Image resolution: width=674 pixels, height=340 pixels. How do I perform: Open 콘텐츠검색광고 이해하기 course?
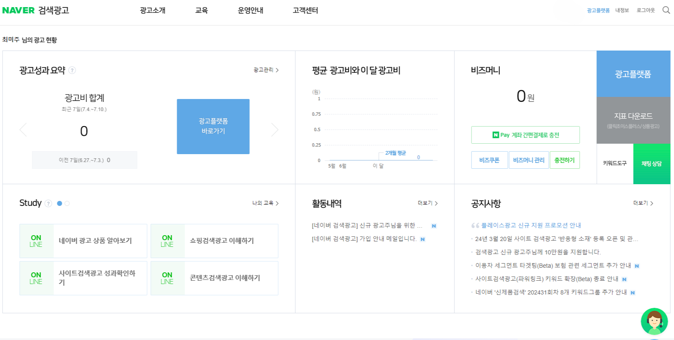[x=214, y=278]
